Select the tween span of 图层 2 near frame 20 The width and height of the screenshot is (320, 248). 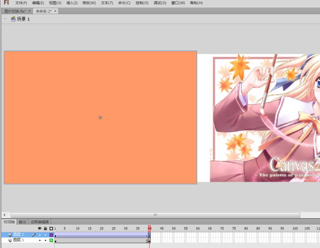102,235
